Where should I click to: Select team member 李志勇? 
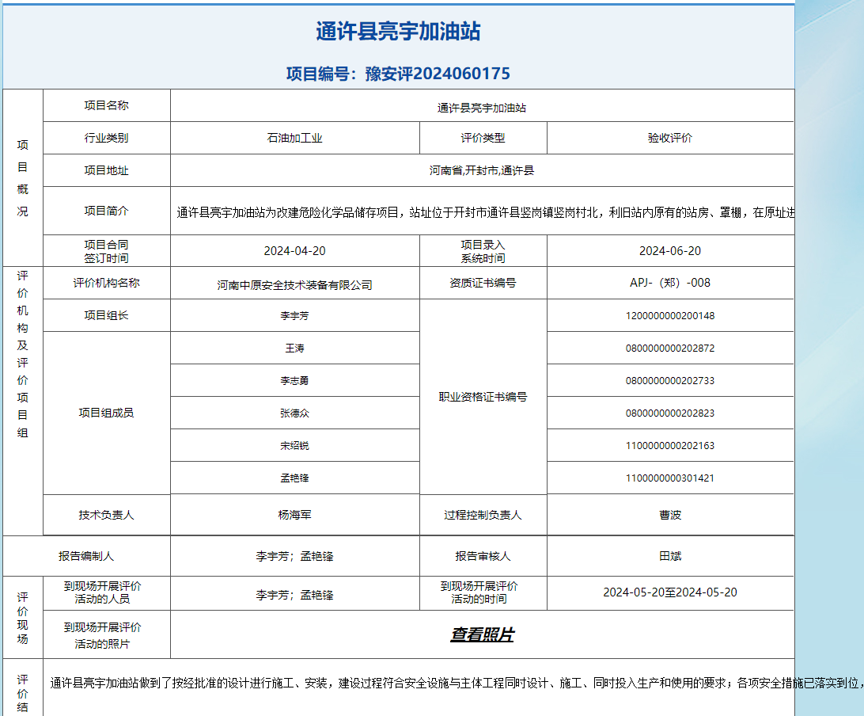coord(295,381)
